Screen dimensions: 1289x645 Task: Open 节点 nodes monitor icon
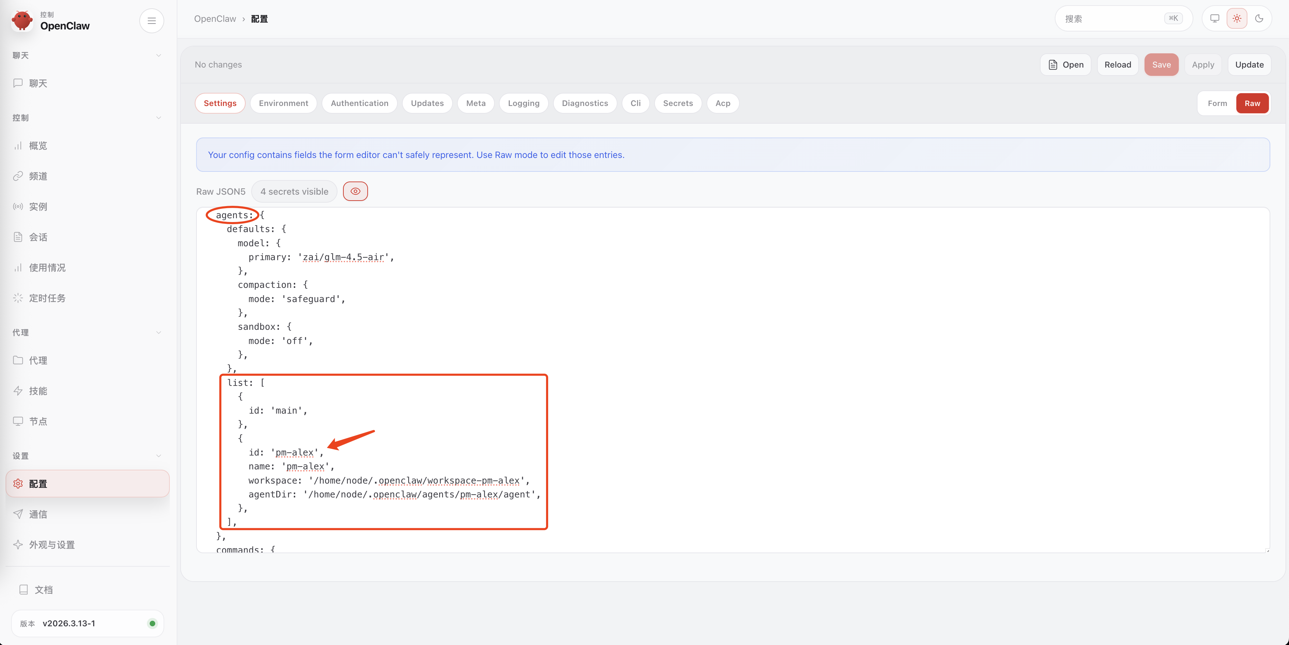pyautogui.click(x=18, y=421)
